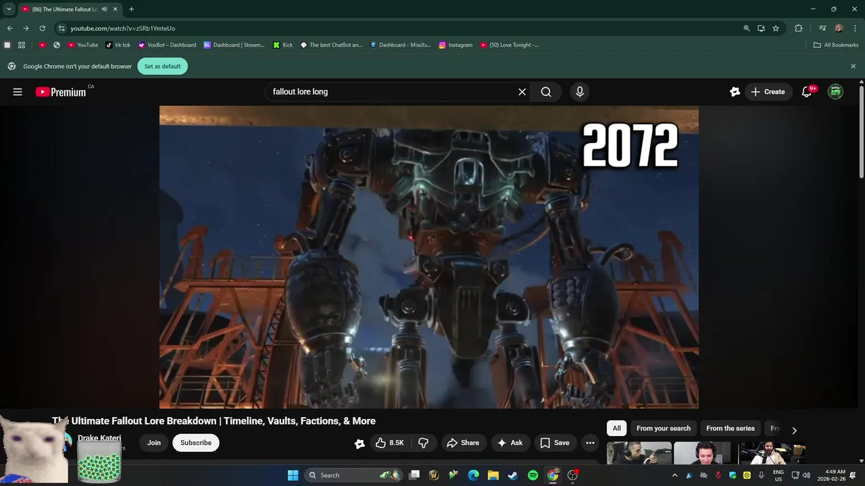Open All Bookmarks folder
Screen dimensions: 865x486
(x=836, y=45)
